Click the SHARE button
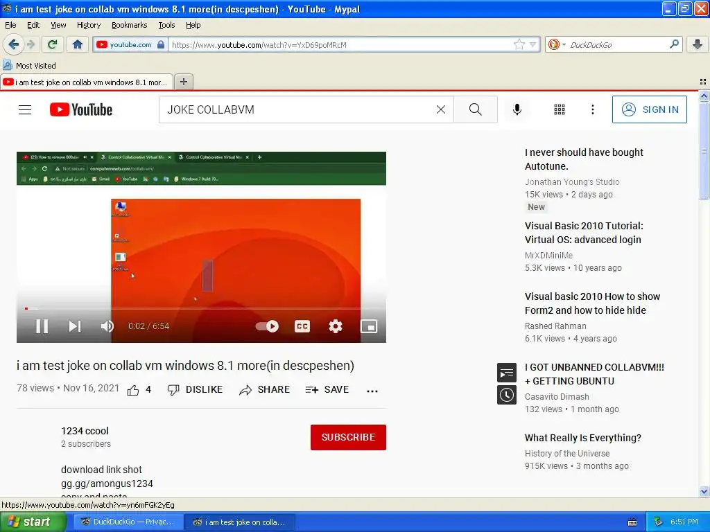The image size is (710, 532). 264,389
